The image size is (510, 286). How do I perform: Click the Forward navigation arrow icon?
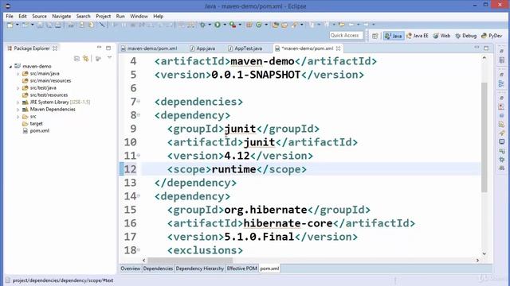pyautogui.click(x=367, y=25)
